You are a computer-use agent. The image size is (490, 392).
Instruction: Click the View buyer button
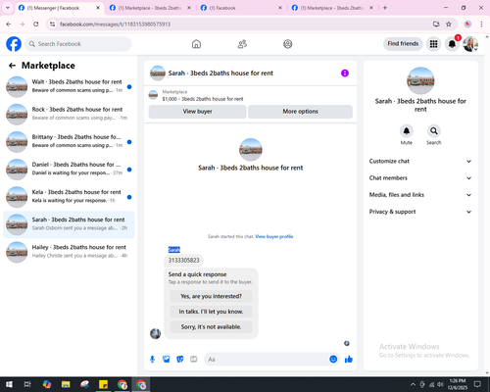197,112
